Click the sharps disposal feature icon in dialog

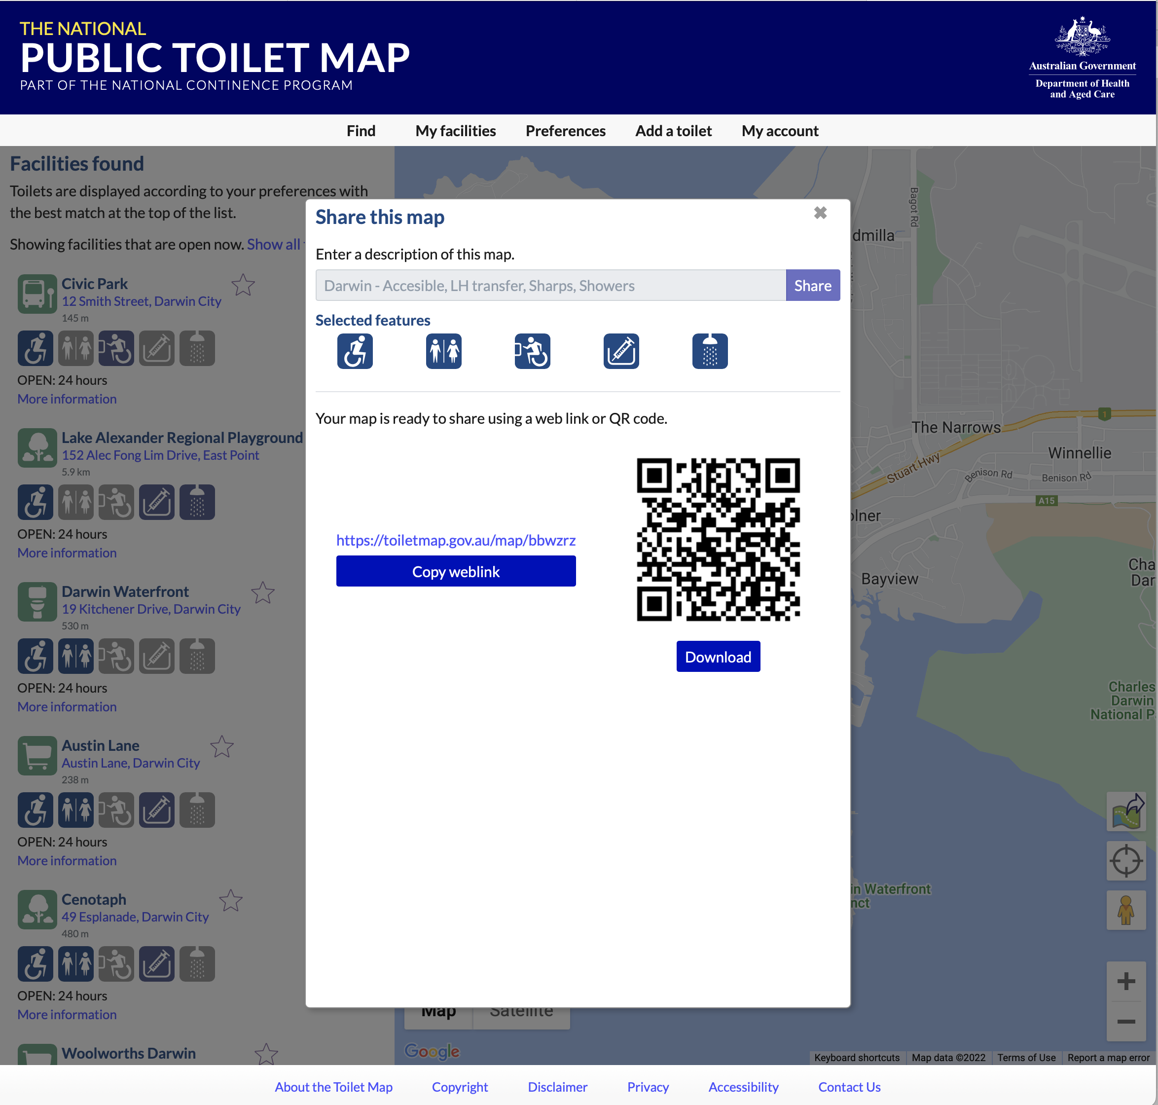point(621,351)
